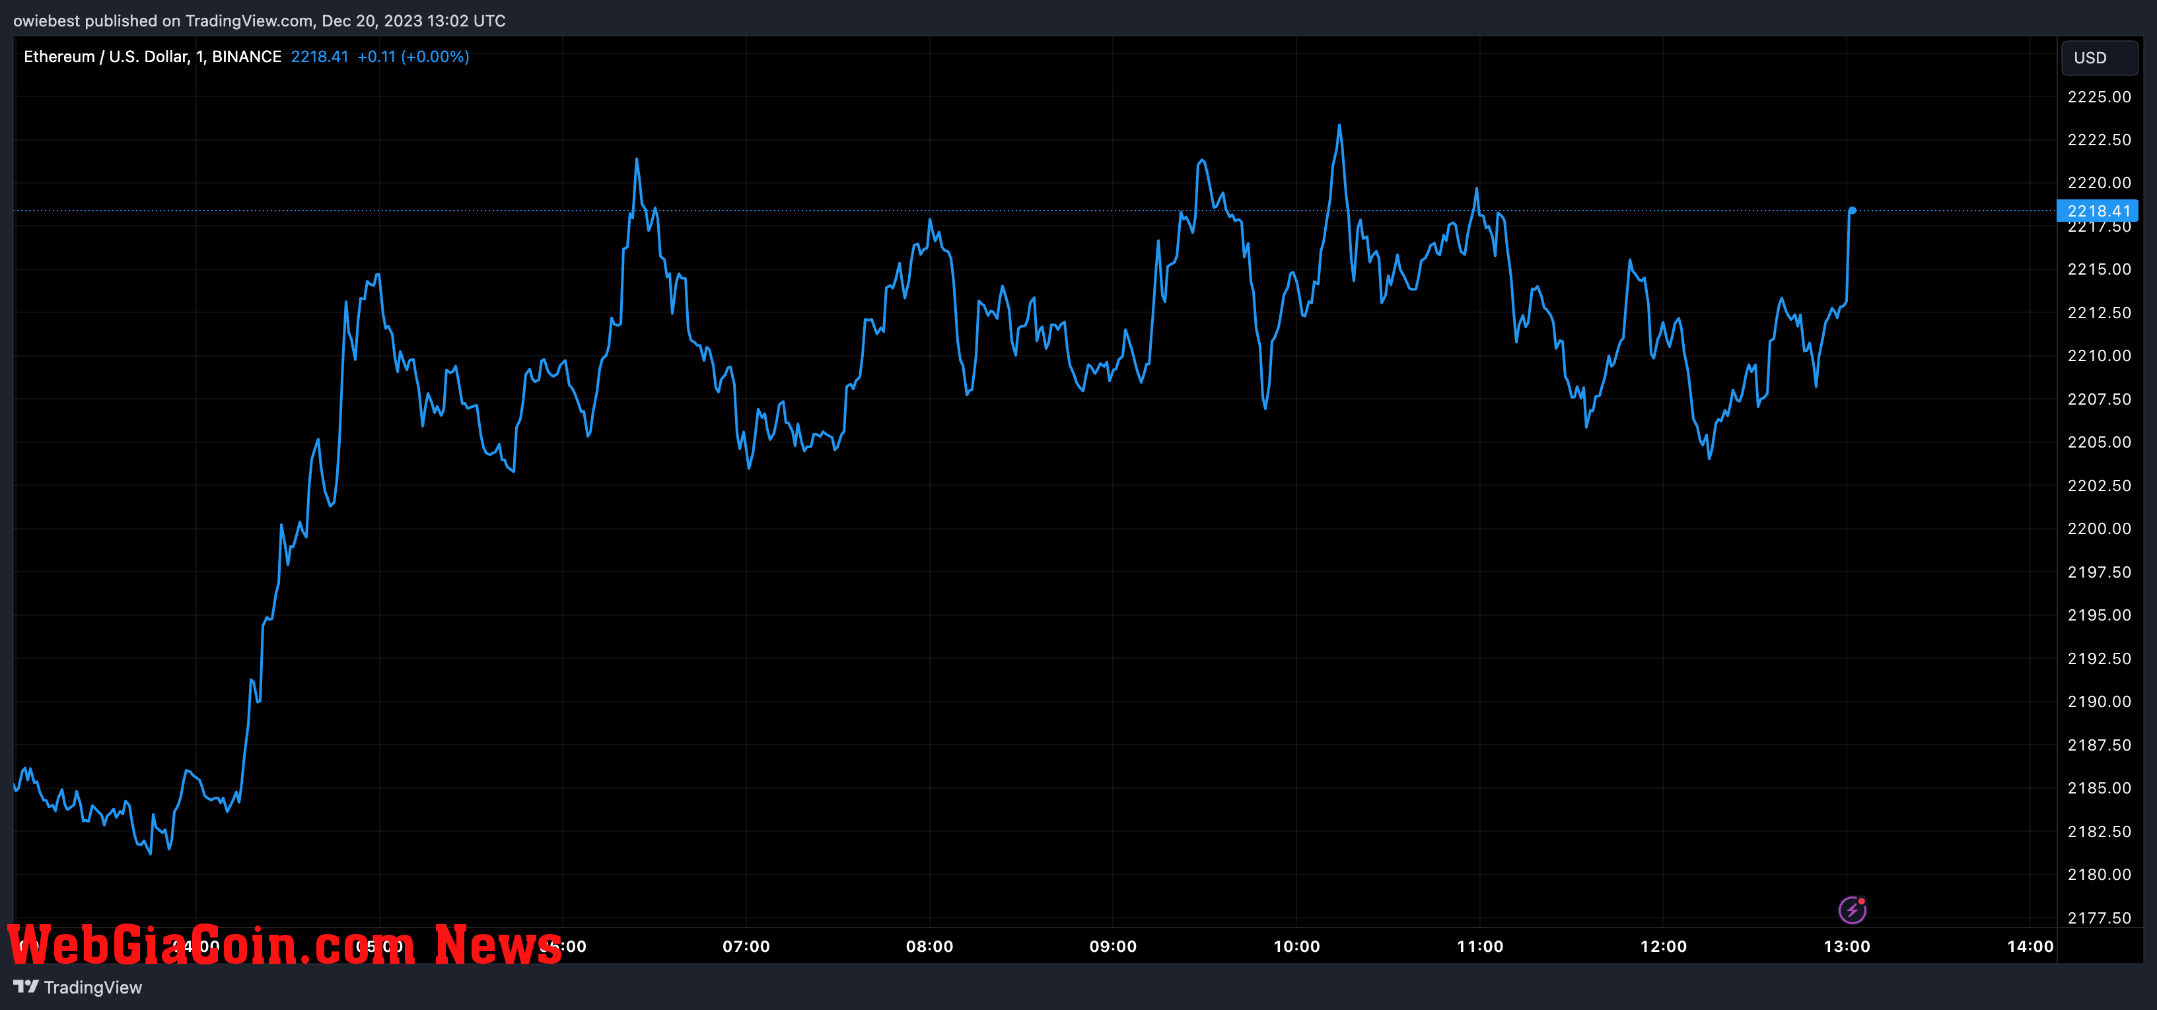Click the 14:00 time axis label
Viewport: 2157px width, 1010px height.
[x=2030, y=947]
